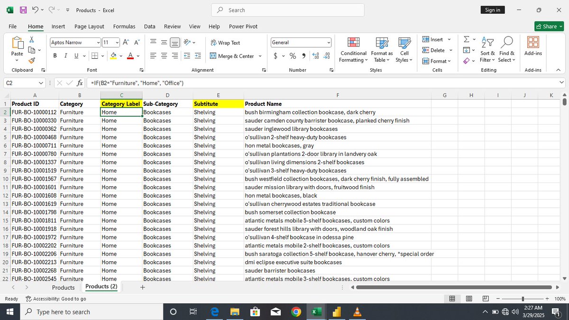The image size is (569, 320).
Task: Click the Save icon in title bar
Action: (x=23, y=10)
